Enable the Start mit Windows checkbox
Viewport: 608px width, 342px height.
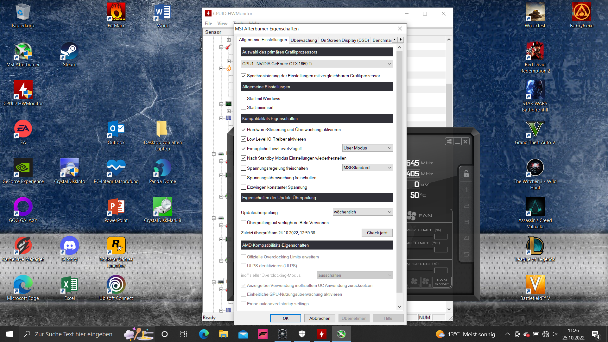click(x=244, y=98)
